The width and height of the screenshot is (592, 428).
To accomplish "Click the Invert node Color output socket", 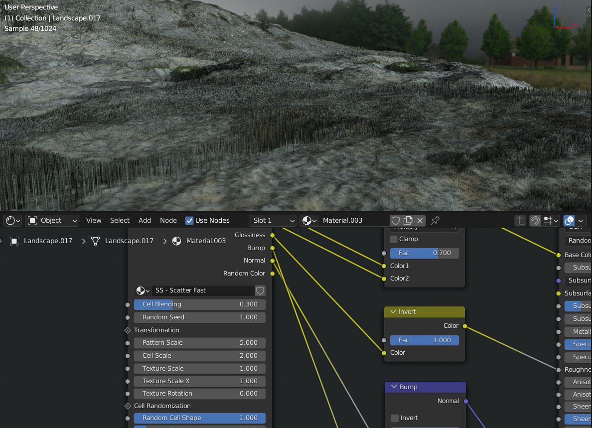I will [465, 326].
